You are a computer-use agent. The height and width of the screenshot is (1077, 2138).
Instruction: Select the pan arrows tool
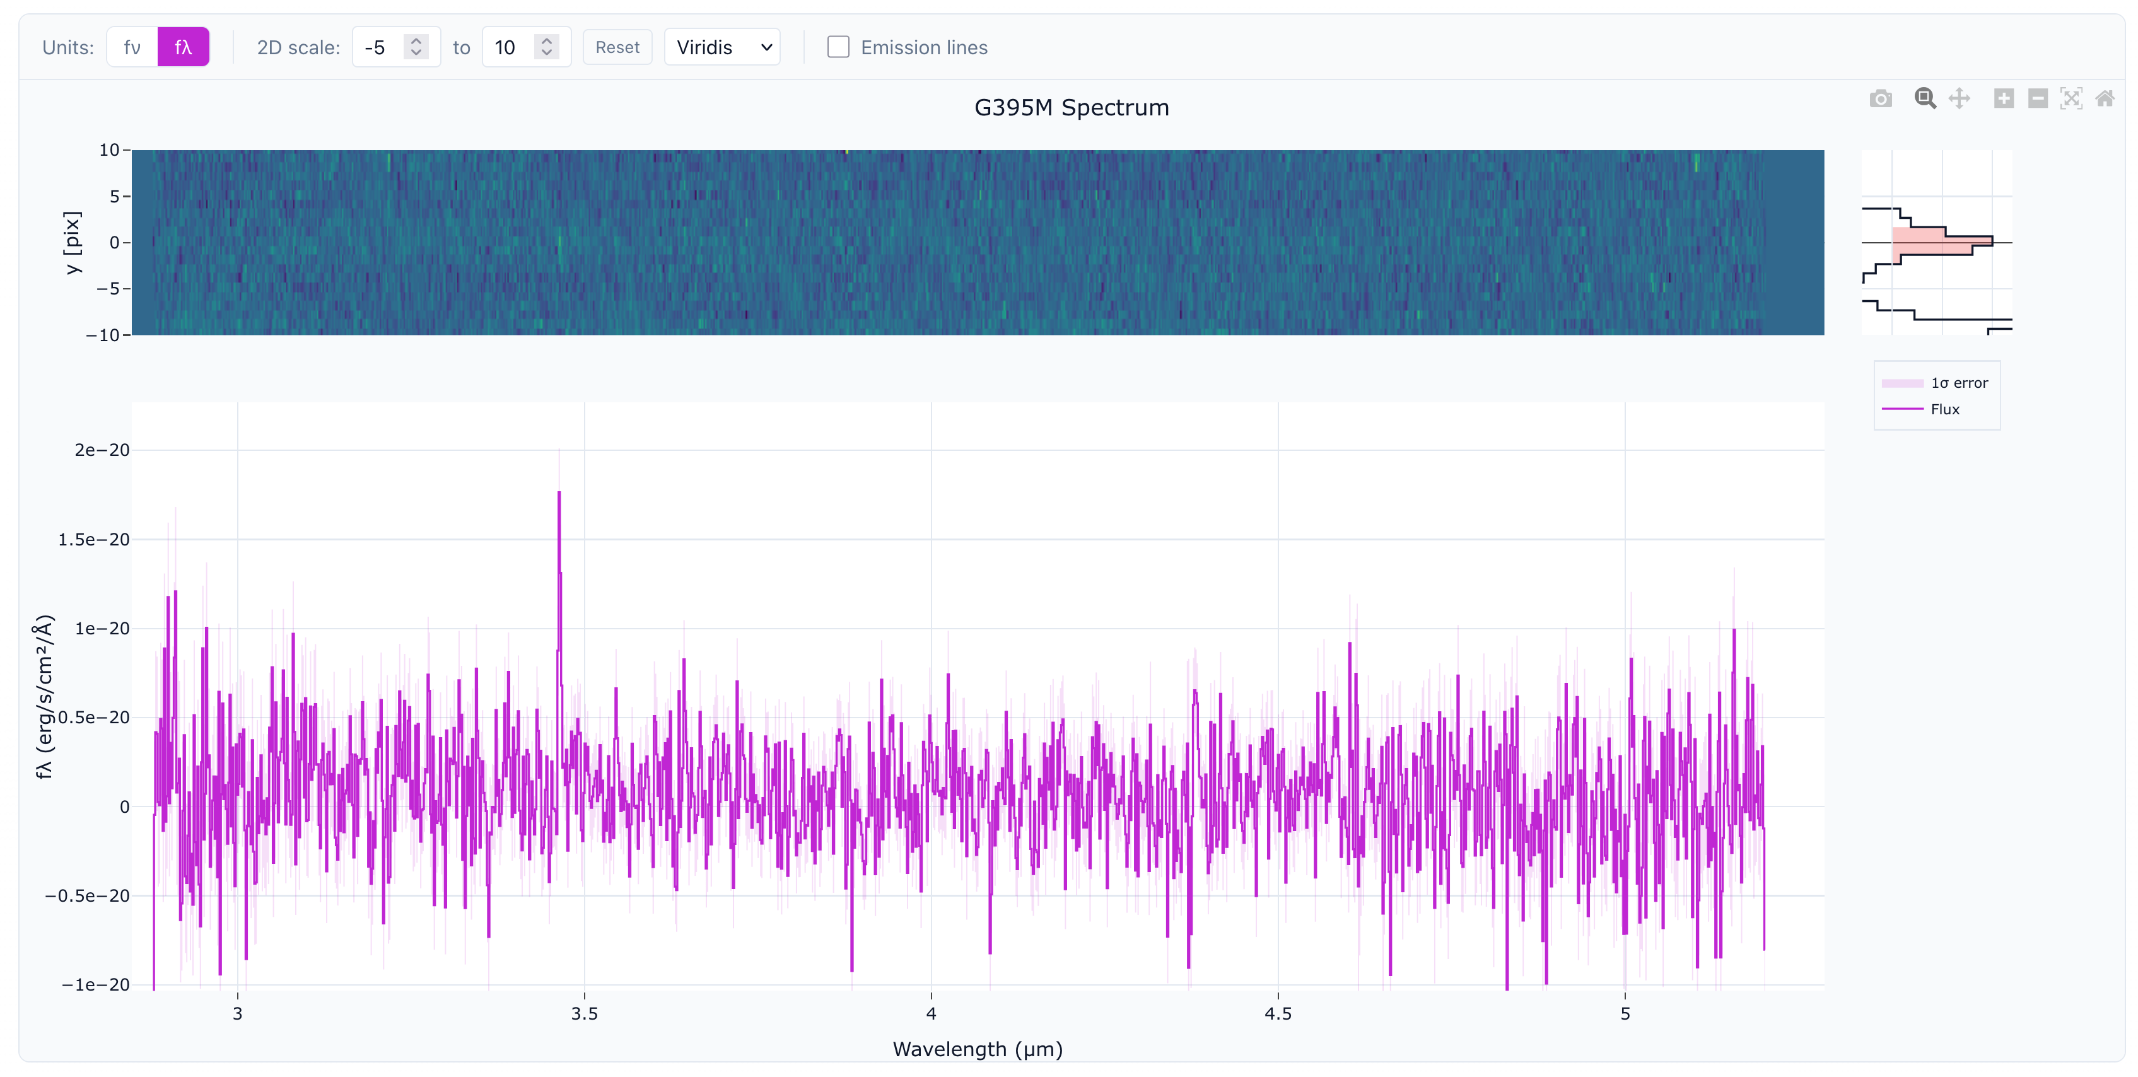[1959, 99]
